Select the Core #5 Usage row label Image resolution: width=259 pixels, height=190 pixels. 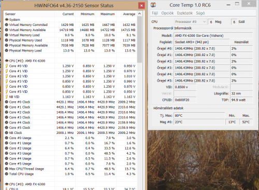20,164
